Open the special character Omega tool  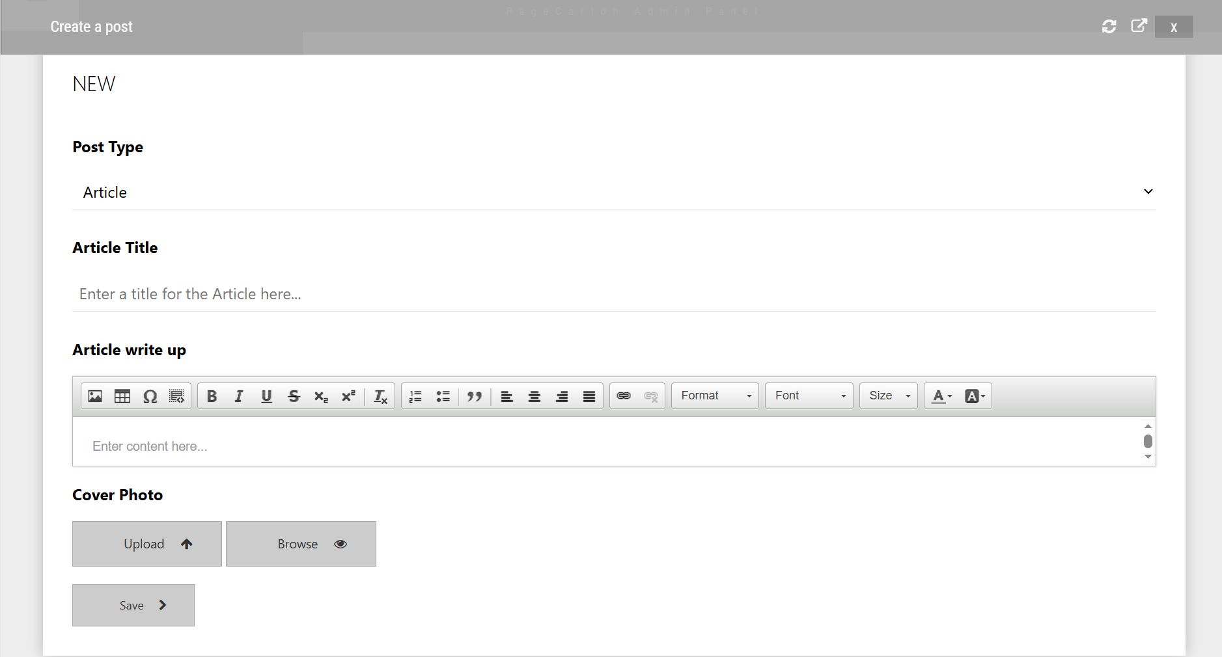(x=150, y=396)
